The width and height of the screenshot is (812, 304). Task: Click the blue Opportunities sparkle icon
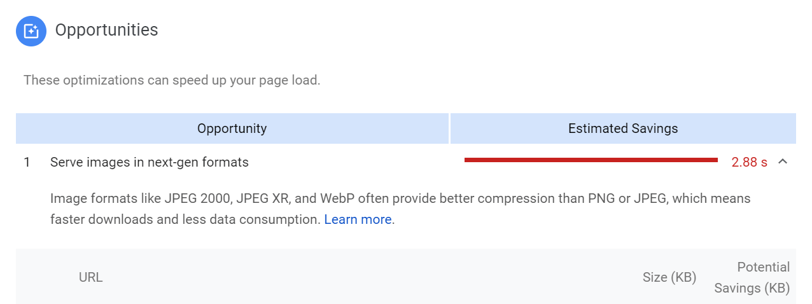click(31, 31)
